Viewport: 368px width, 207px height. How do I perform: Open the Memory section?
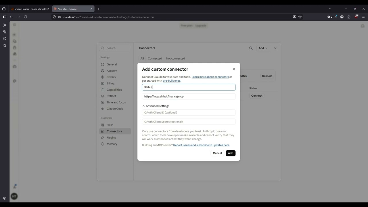point(115,144)
